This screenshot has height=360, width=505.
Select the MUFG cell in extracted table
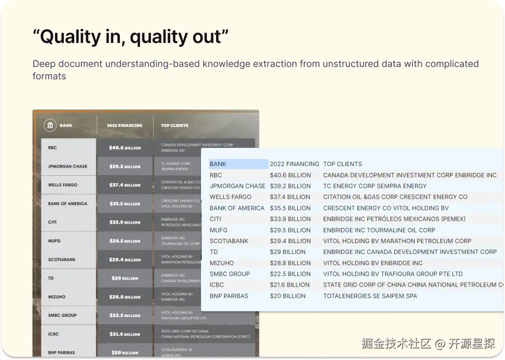click(218, 230)
